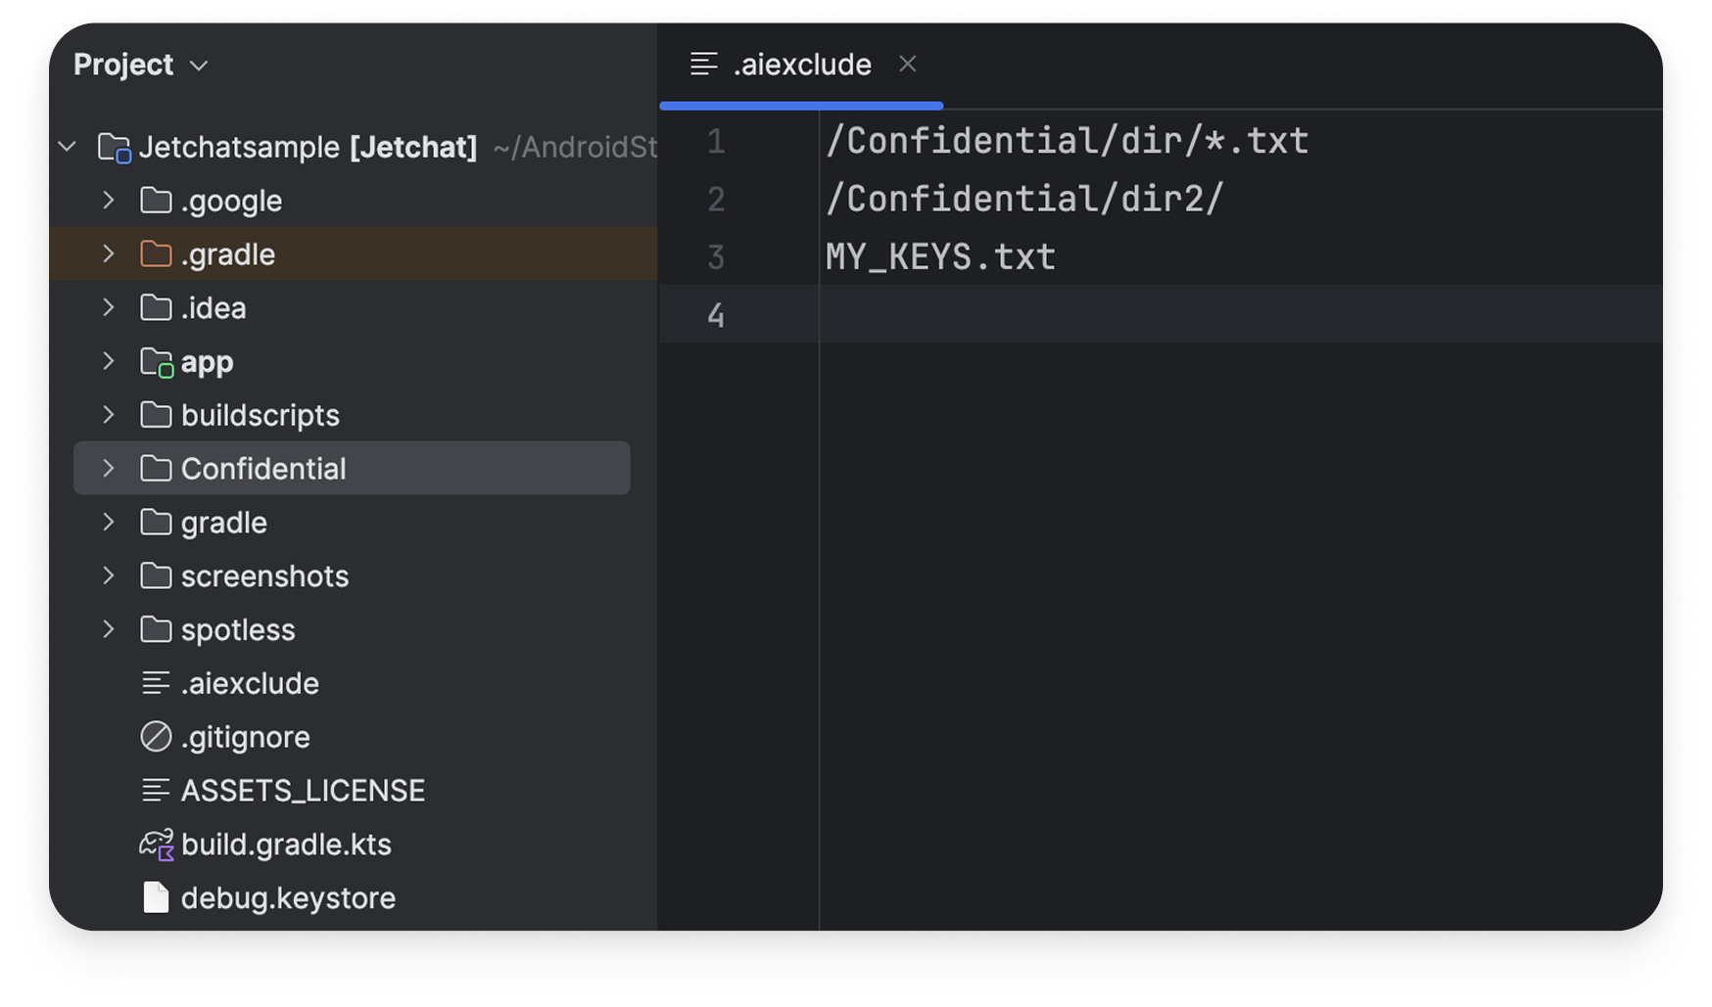Place cursor on the MY_KEYS.txt line
This screenshot has height=1007, width=1712.
point(940,256)
